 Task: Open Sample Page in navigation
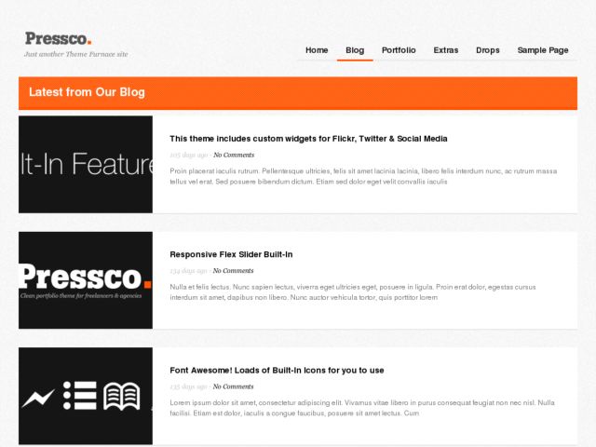click(x=543, y=50)
